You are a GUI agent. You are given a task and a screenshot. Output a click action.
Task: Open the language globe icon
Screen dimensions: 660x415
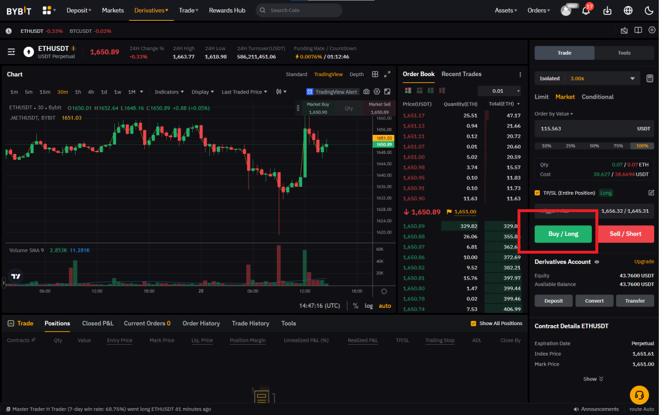tap(628, 10)
